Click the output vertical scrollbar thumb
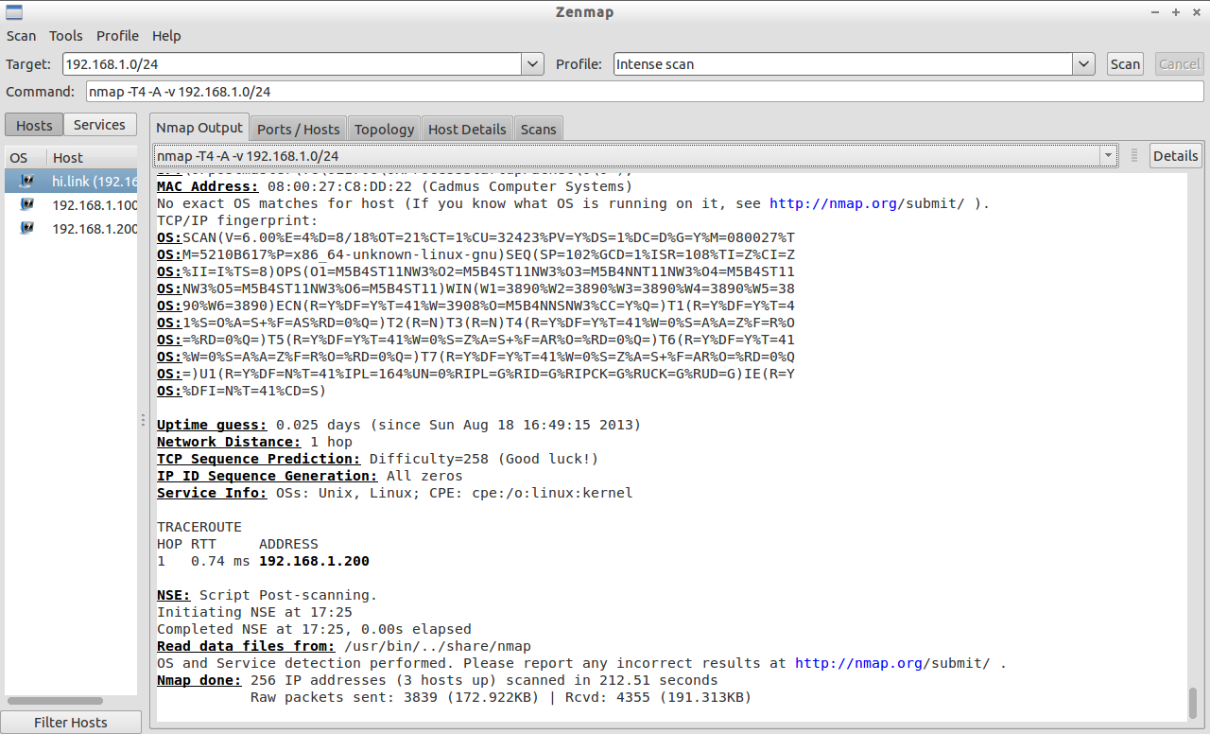 (x=1193, y=703)
